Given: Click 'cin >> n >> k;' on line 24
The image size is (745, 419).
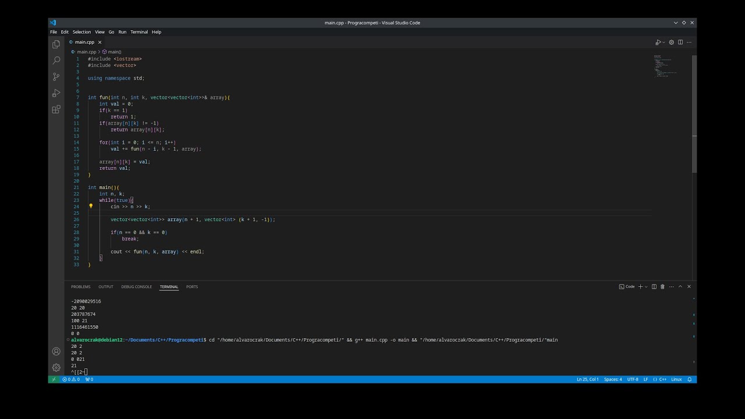Looking at the screenshot, I should [x=130, y=207].
